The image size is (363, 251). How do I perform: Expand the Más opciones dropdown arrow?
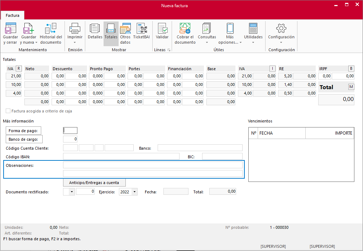240,43
